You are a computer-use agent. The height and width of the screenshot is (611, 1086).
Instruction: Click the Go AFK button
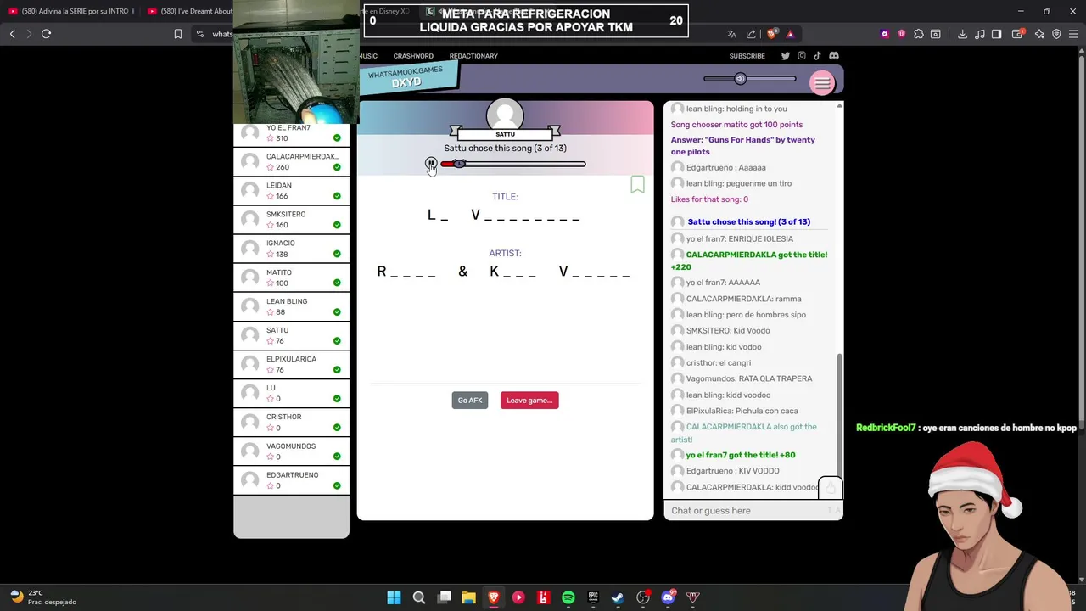[x=470, y=401]
